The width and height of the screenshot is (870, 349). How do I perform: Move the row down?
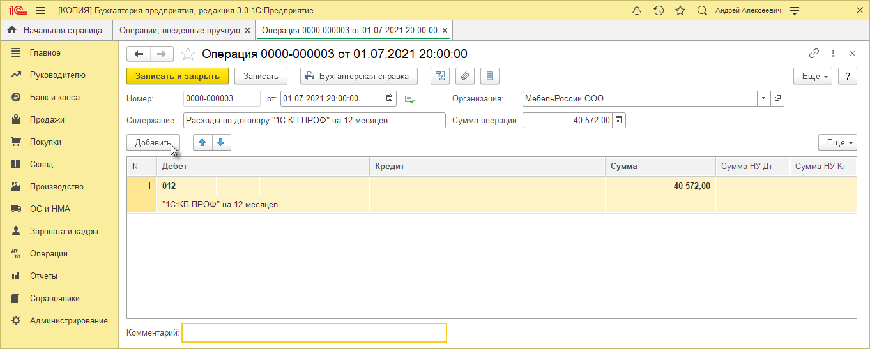point(221,142)
